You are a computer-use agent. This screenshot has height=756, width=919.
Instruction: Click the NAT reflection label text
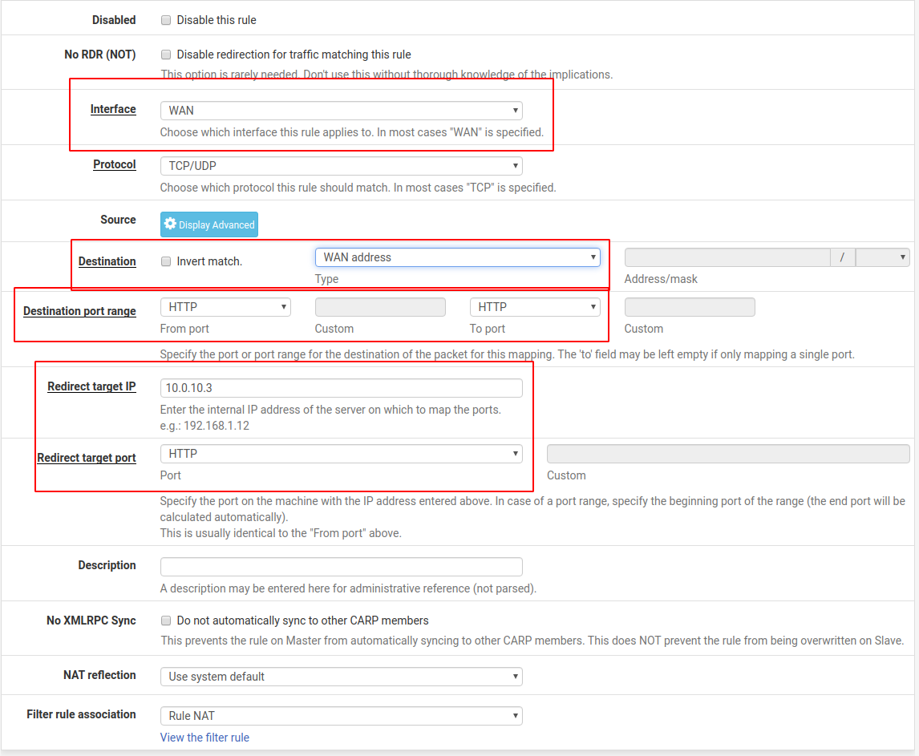[99, 675]
